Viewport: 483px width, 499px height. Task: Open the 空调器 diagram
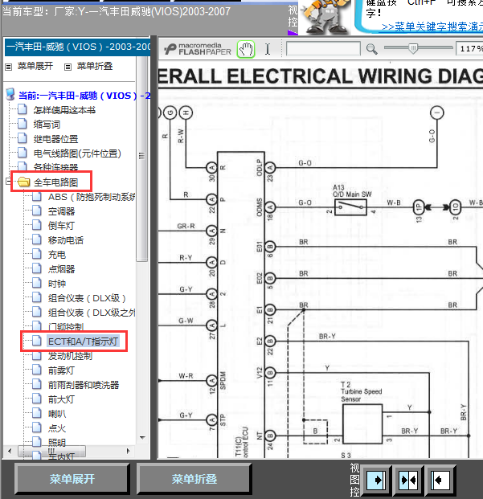61,211
